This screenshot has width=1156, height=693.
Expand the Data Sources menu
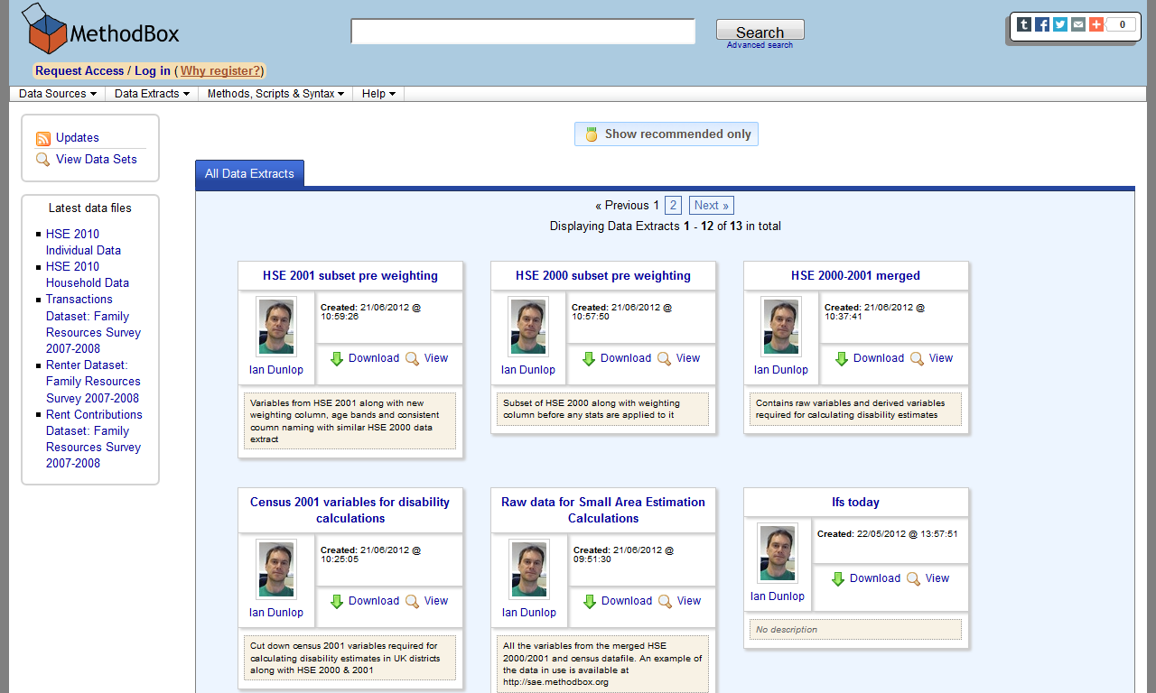coord(58,94)
